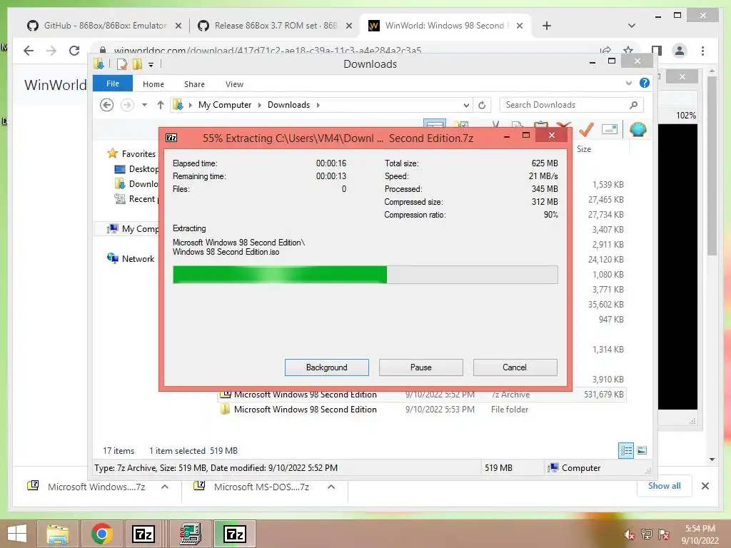Viewport: 731px width, 548px height.
Task: Click the New folder quick access icon
Action: tap(137, 64)
